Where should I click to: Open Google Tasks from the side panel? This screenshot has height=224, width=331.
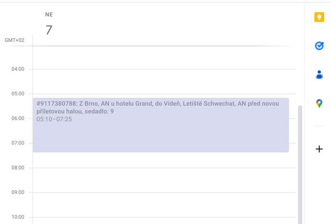click(319, 46)
